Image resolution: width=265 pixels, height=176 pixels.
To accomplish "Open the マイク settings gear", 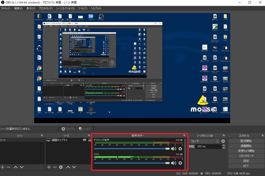I will tap(180, 163).
